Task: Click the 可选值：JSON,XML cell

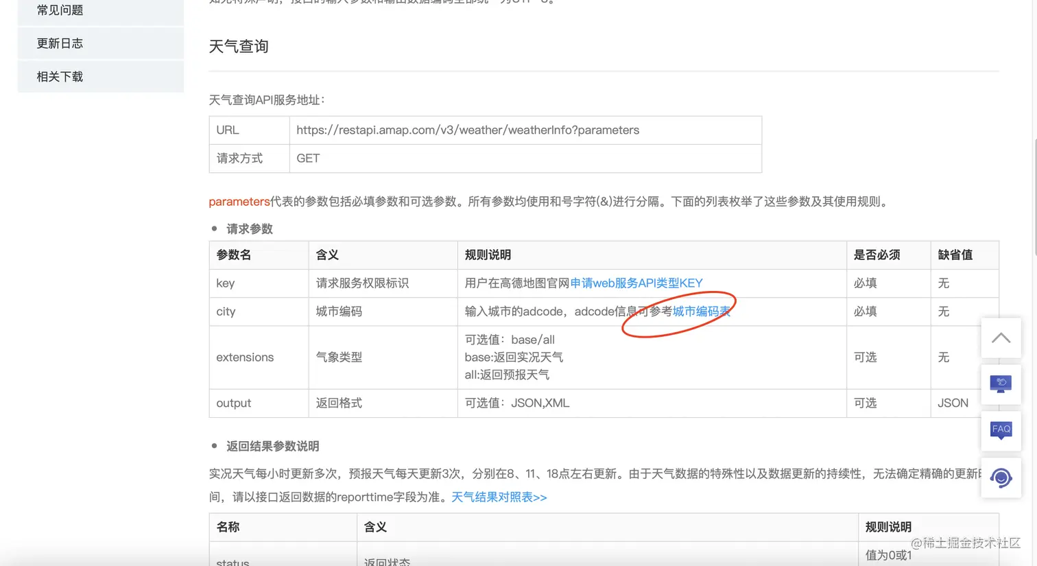Action: click(x=652, y=403)
